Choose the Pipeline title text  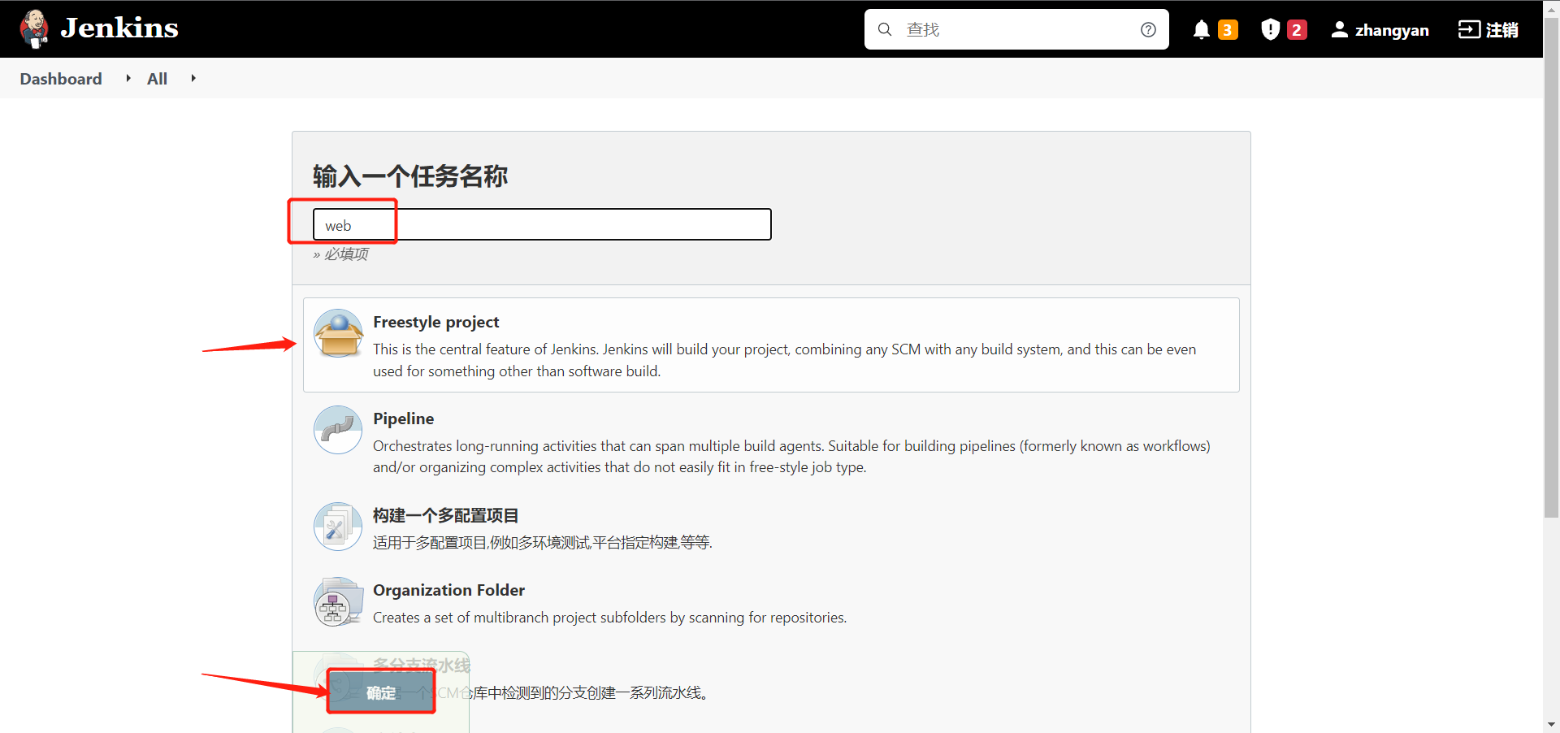pos(403,419)
